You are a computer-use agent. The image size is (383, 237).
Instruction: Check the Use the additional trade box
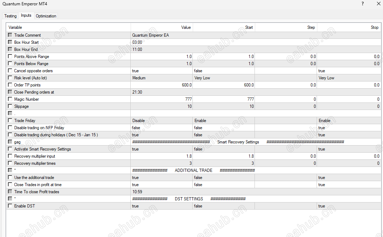pos(10,177)
